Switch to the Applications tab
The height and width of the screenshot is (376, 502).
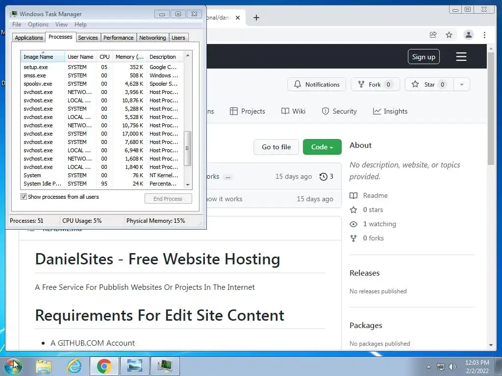coord(29,38)
